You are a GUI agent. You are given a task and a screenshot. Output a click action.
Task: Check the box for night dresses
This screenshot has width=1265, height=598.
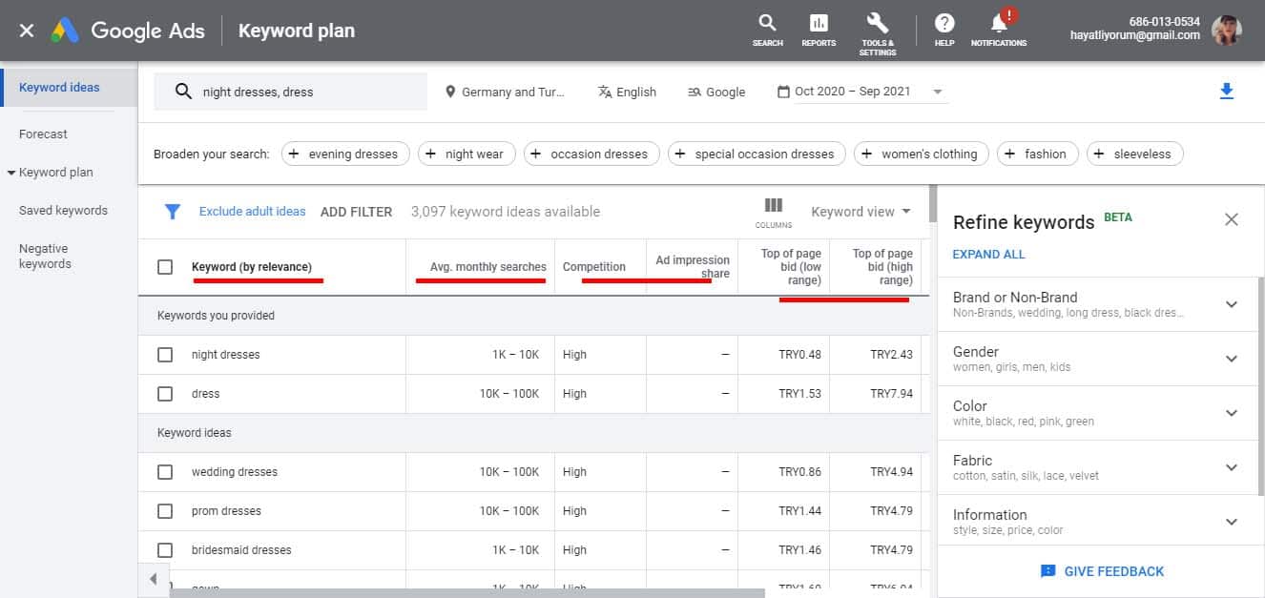[165, 355]
